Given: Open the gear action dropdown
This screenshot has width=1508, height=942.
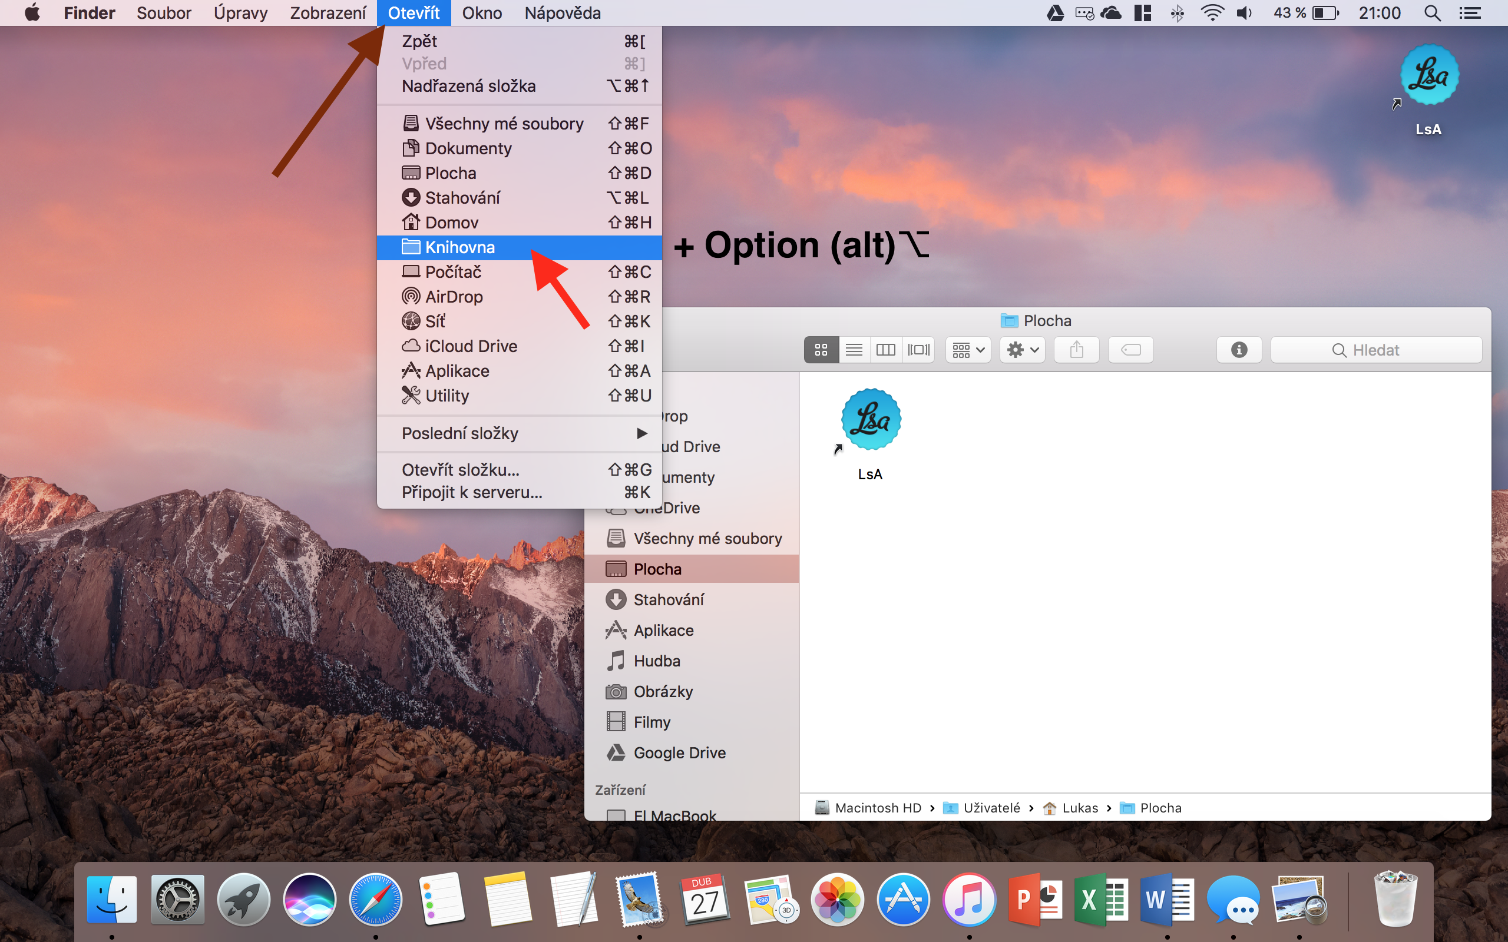Looking at the screenshot, I should coord(1023,350).
